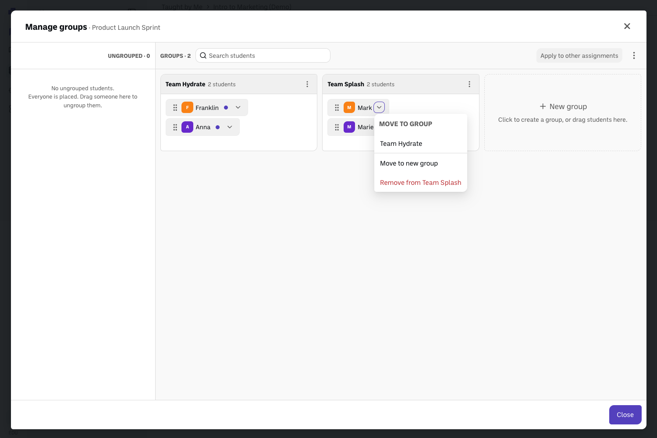Click the blue status dot beside Franklin

226,108
